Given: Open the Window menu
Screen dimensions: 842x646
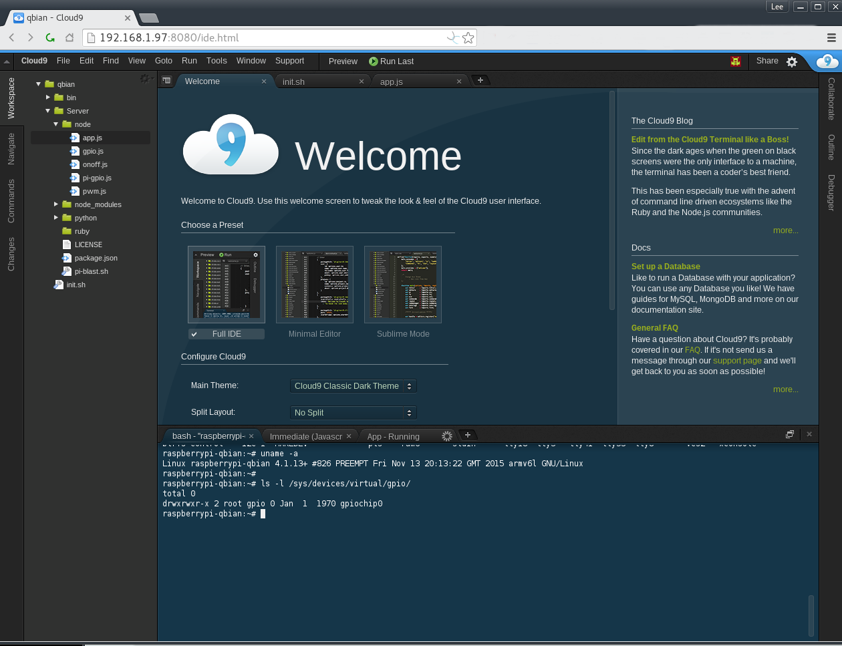Looking at the screenshot, I should pyautogui.click(x=251, y=61).
